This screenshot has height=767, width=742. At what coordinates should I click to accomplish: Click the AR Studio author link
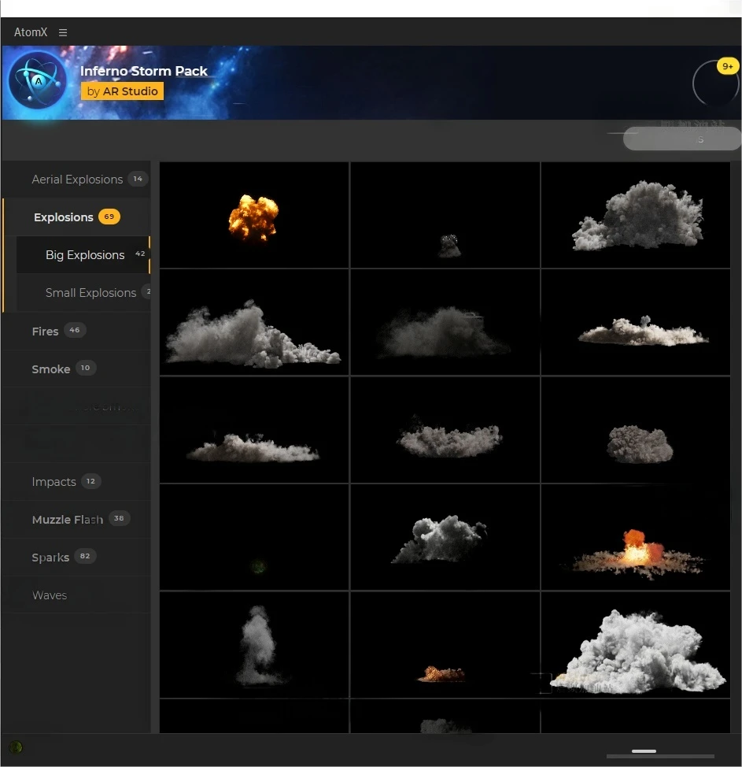pyautogui.click(x=123, y=91)
